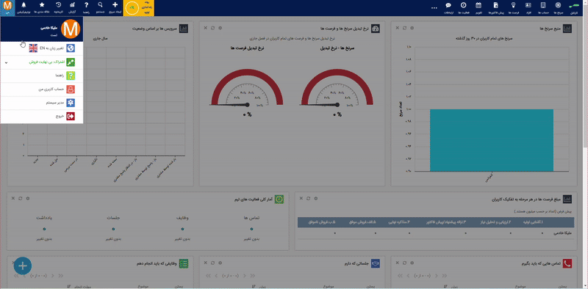Open the reports chart icon

pyautogui.click(x=73, y=5)
